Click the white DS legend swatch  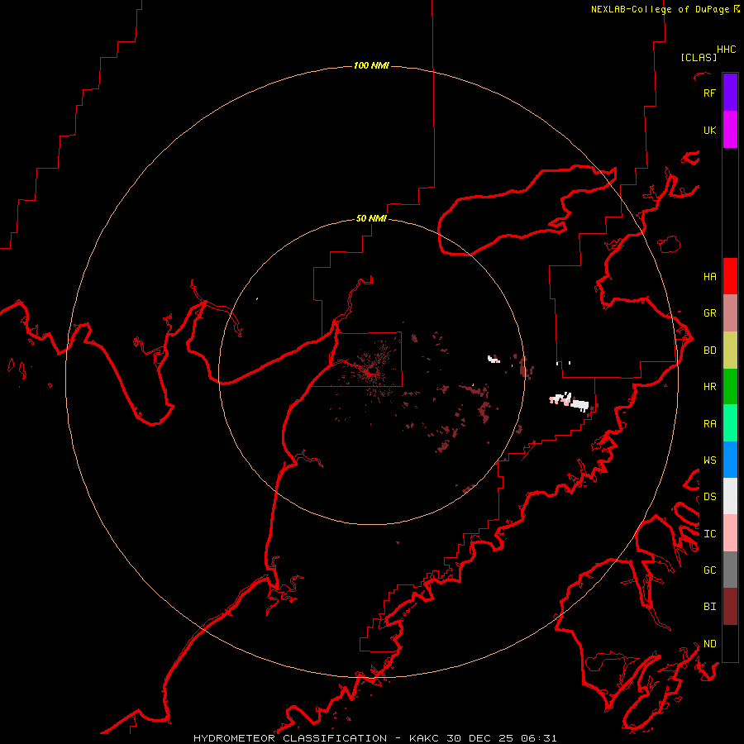[x=730, y=496]
